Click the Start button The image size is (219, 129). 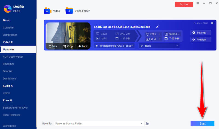point(202,124)
